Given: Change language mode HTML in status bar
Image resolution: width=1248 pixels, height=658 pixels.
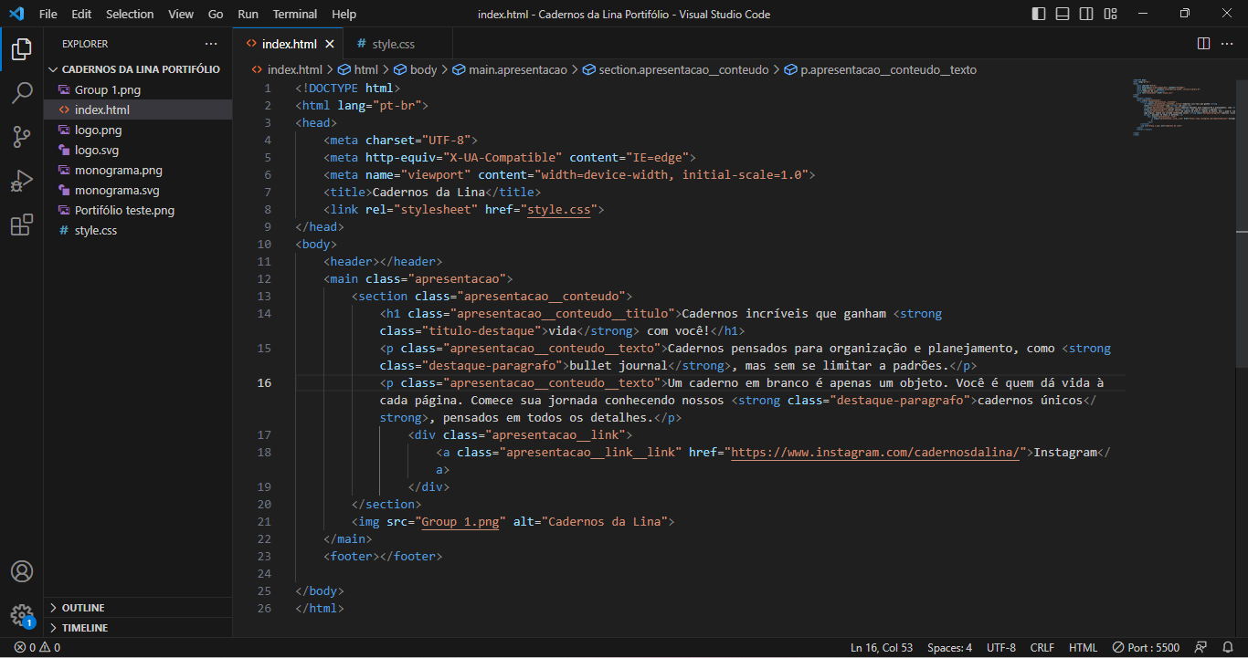Looking at the screenshot, I should (x=1084, y=647).
